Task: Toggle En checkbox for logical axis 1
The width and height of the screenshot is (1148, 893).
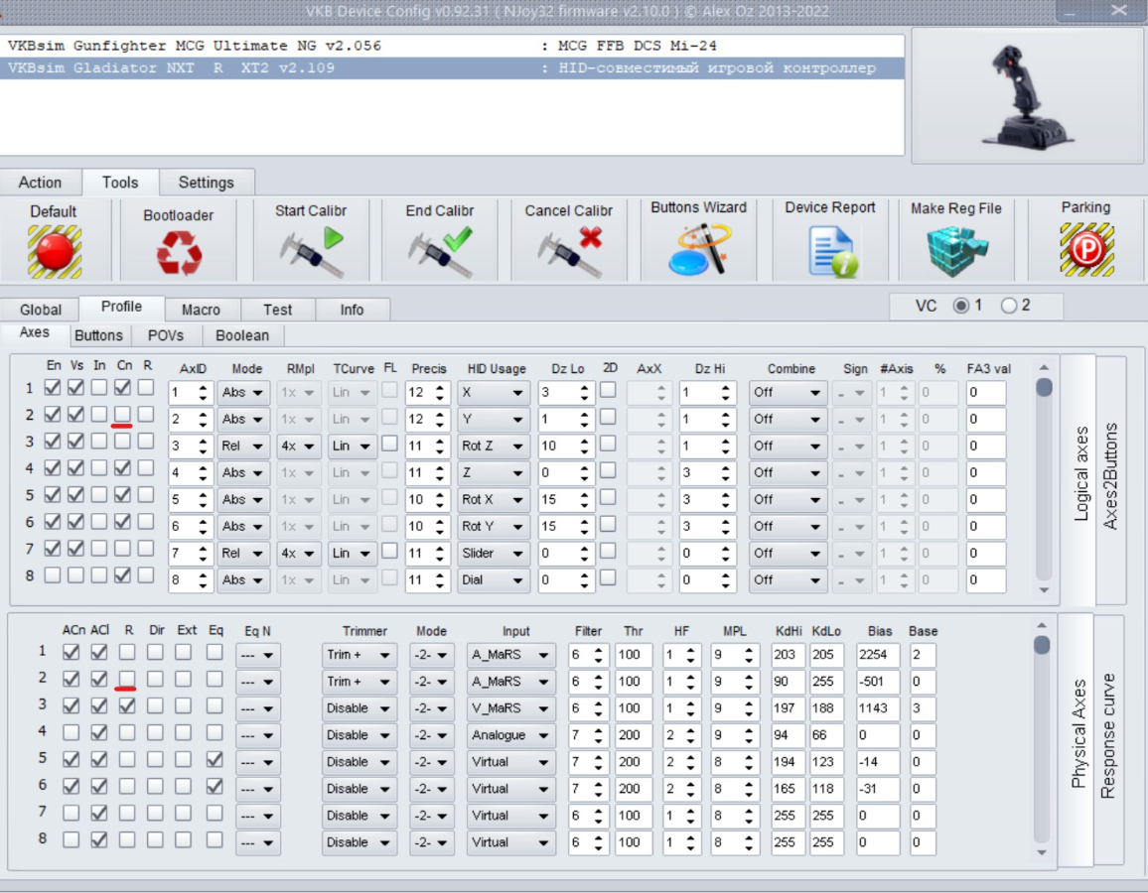Action: coord(52,388)
